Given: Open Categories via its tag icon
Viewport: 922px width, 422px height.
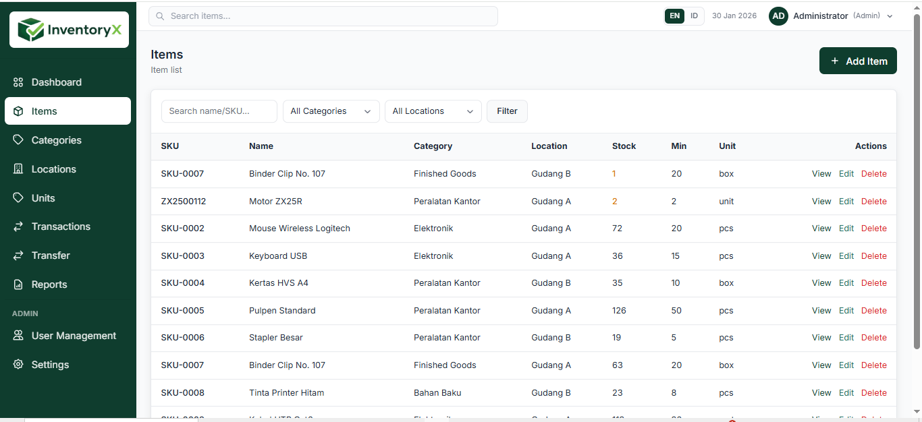Looking at the screenshot, I should (18, 140).
